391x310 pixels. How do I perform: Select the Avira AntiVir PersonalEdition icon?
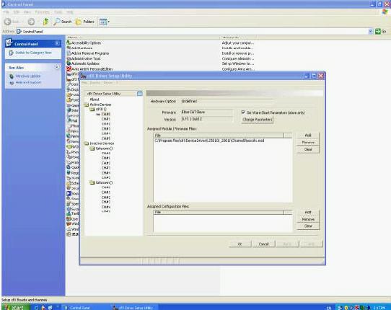pyautogui.click(x=69, y=69)
